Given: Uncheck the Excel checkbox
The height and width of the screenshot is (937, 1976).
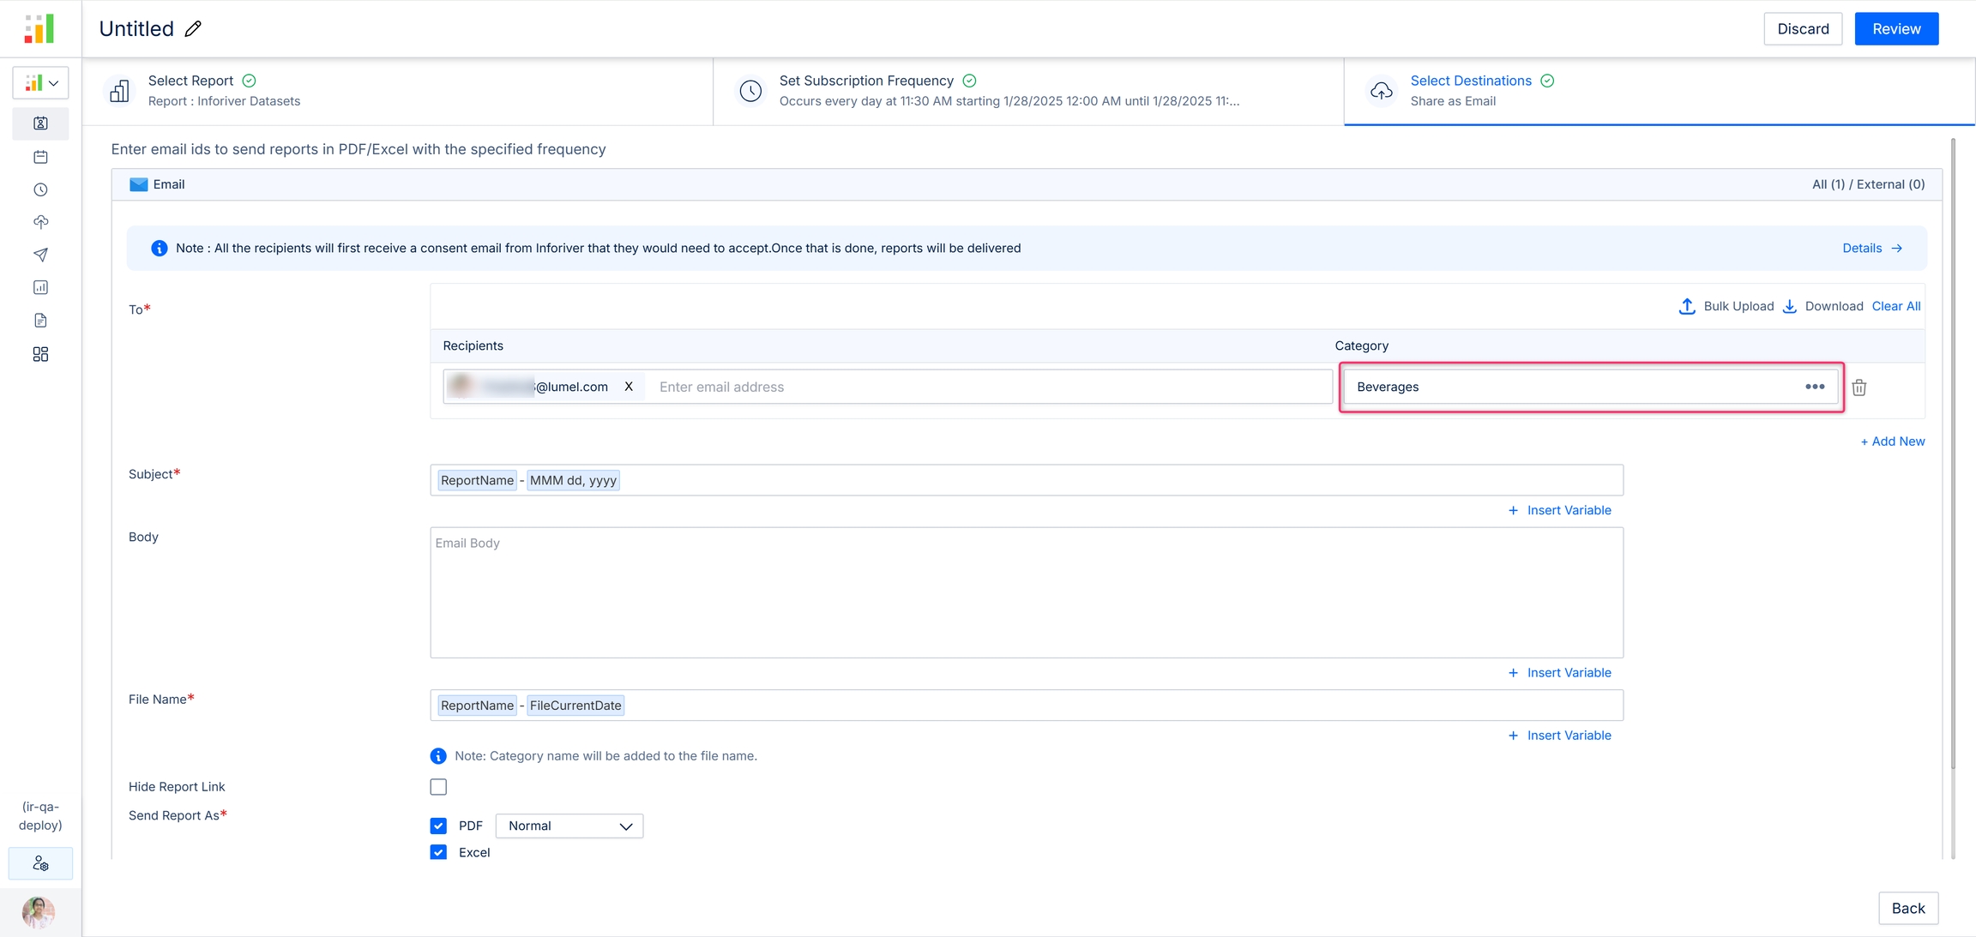Looking at the screenshot, I should point(438,852).
